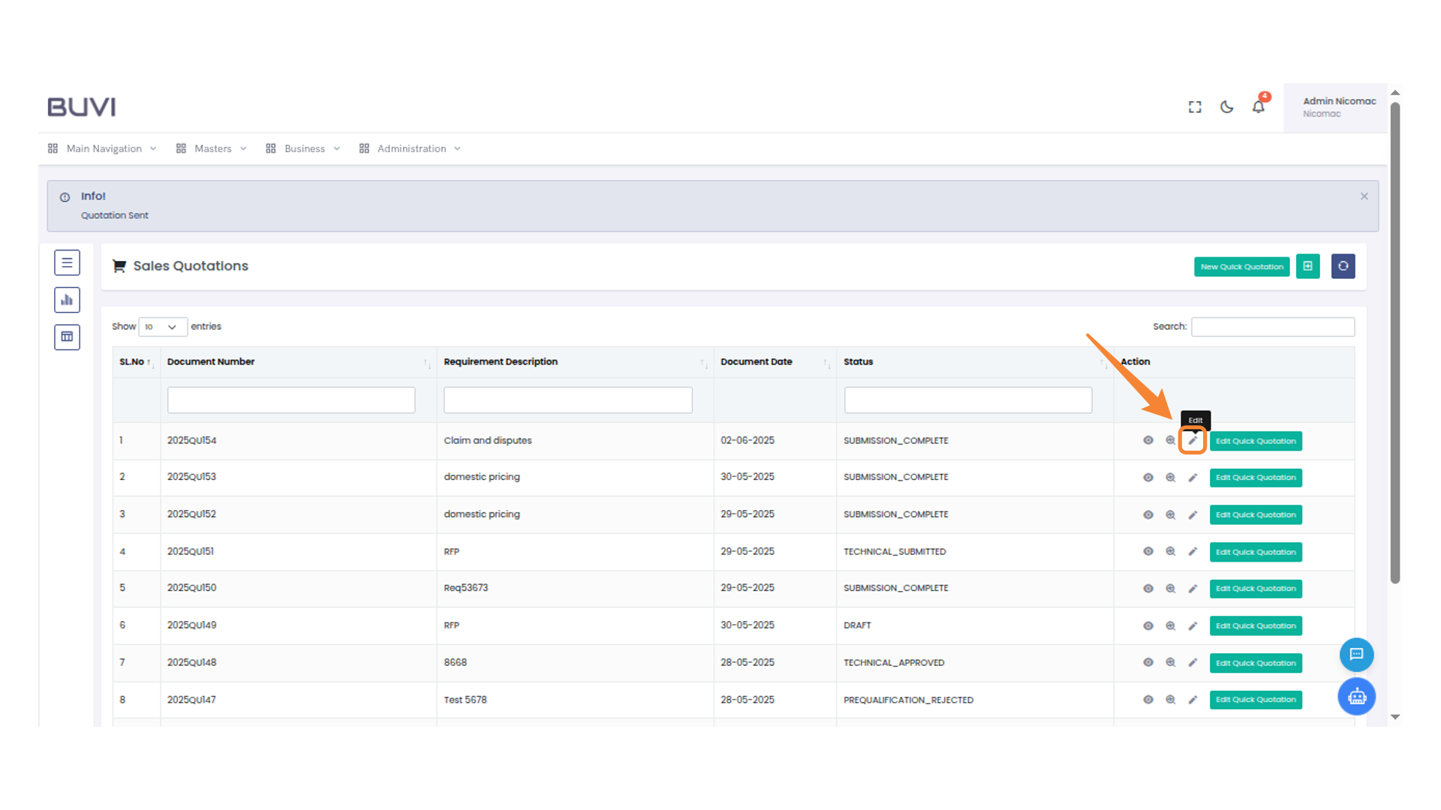The image size is (1441, 810).
Task: Click the chat bubble floating icon
Action: [x=1356, y=655]
